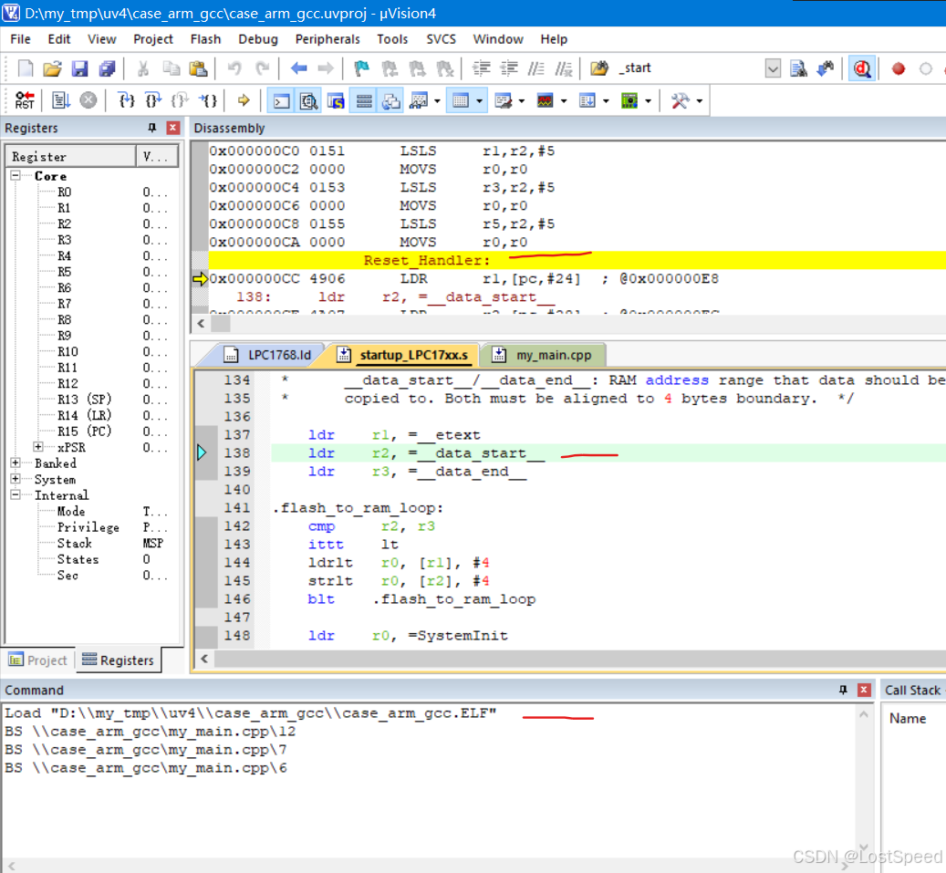946x873 pixels.
Task: Toggle the Registers window icon
Action: 364,100
